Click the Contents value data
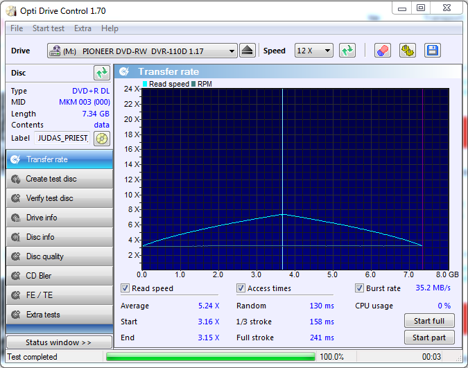 pos(101,125)
